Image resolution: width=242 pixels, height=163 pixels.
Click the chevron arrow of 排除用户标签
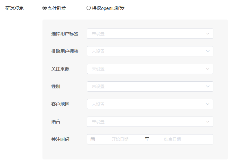pos(208,51)
